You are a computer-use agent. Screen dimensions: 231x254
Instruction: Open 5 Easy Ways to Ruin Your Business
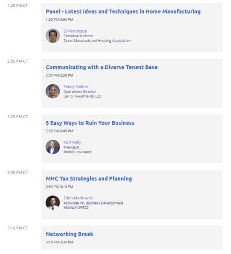click(90, 123)
